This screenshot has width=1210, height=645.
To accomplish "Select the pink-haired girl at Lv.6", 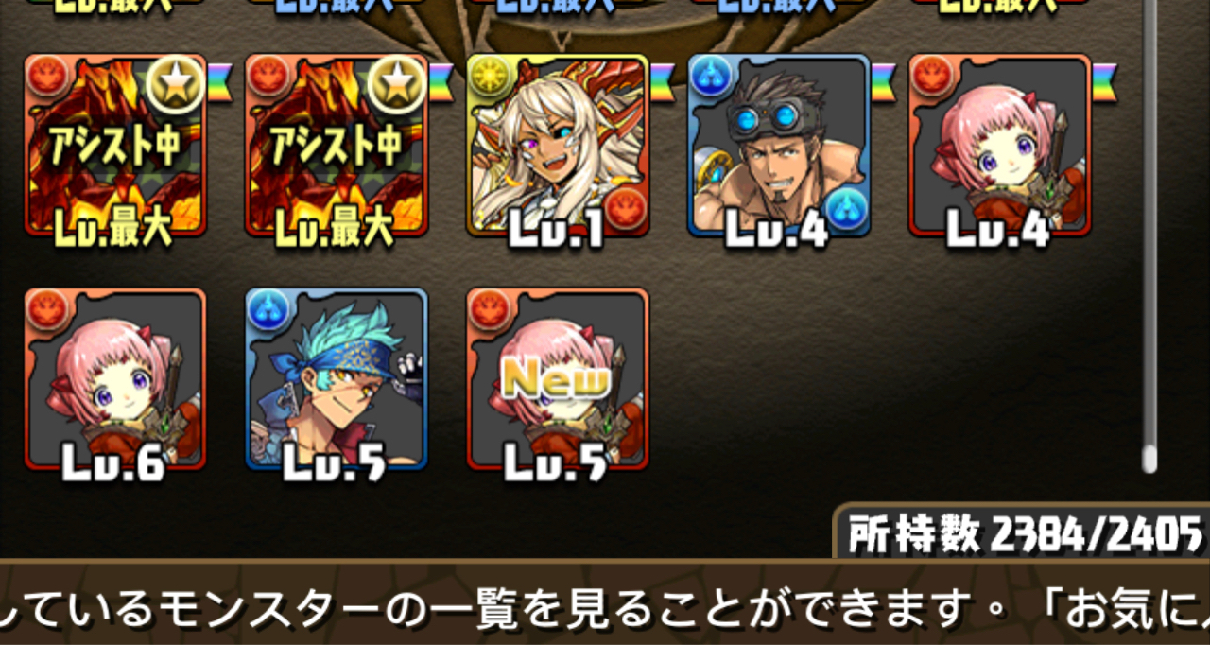I will point(115,379).
